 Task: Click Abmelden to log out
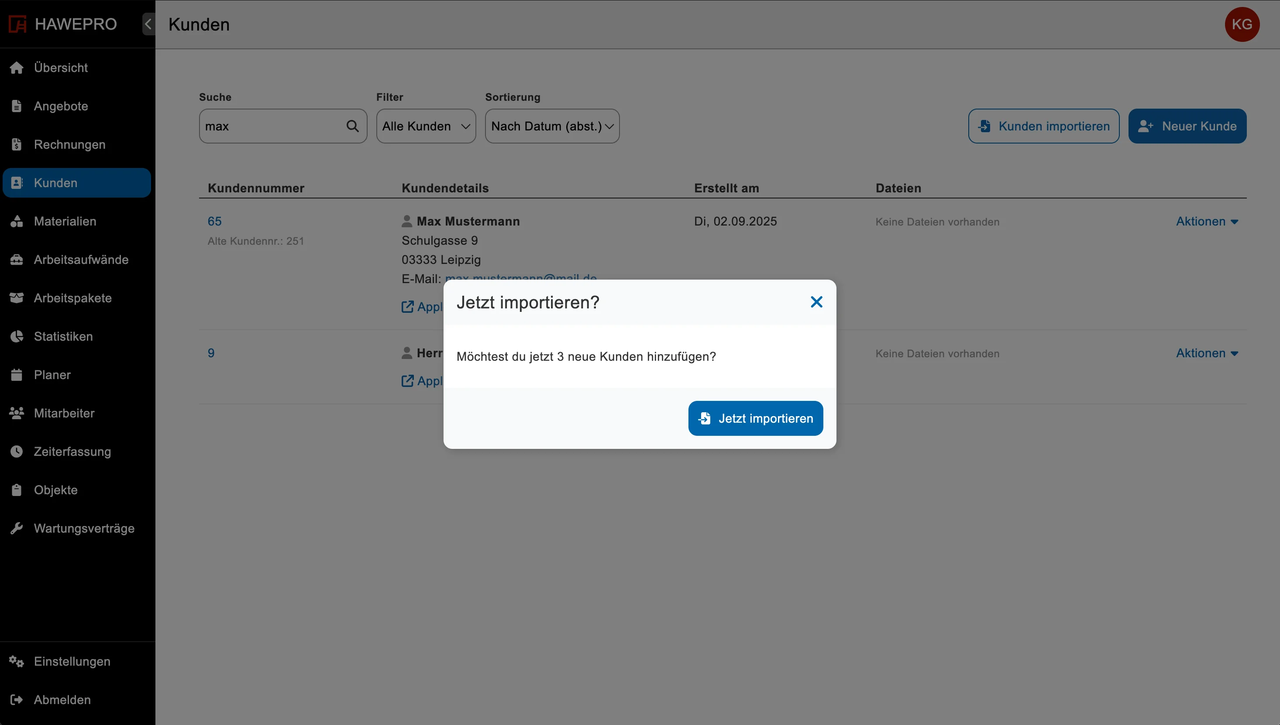(x=77, y=700)
